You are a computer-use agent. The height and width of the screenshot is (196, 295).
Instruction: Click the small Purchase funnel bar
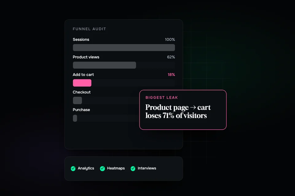point(75,118)
